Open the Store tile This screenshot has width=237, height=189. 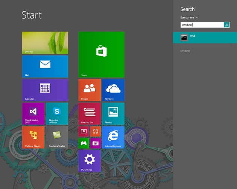(x=102, y=54)
